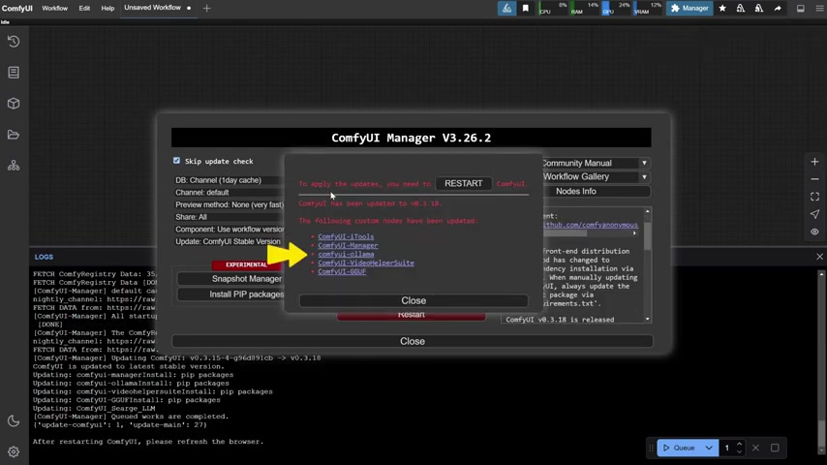
Task: Close the Logs panel with X
Action: pos(819,257)
